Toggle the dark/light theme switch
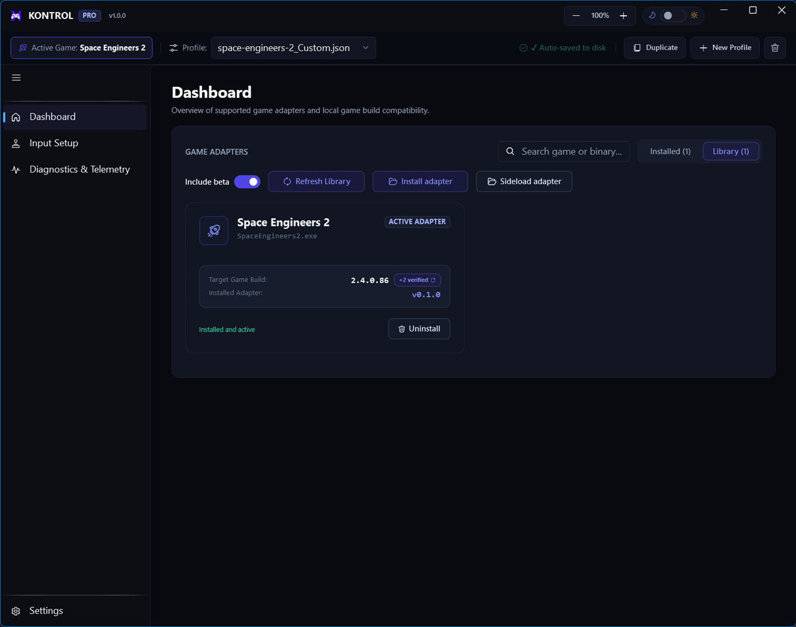 [672, 15]
